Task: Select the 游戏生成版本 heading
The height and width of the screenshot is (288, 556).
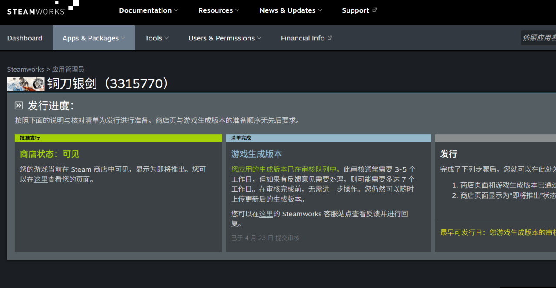Action: pyautogui.click(x=256, y=154)
